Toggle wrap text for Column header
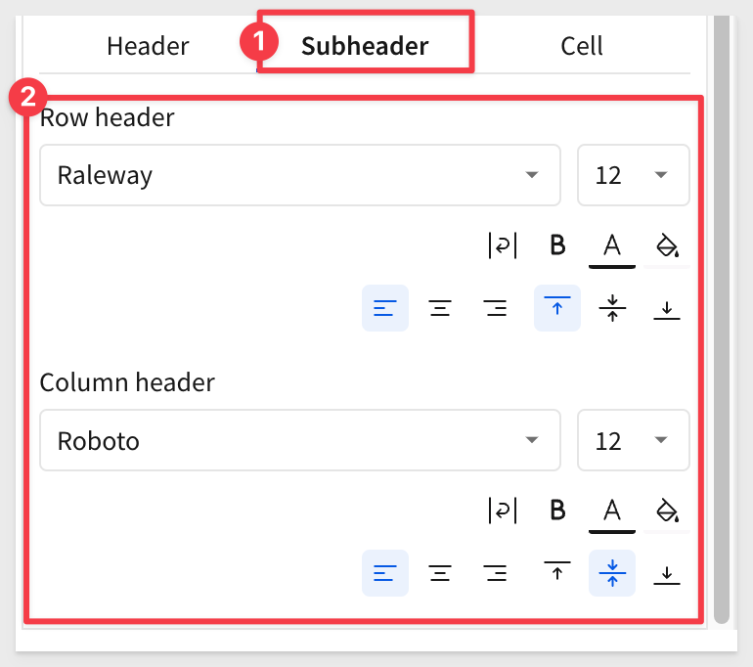Screen dimensions: 753x667 pyautogui.click(x=503, y=510)
